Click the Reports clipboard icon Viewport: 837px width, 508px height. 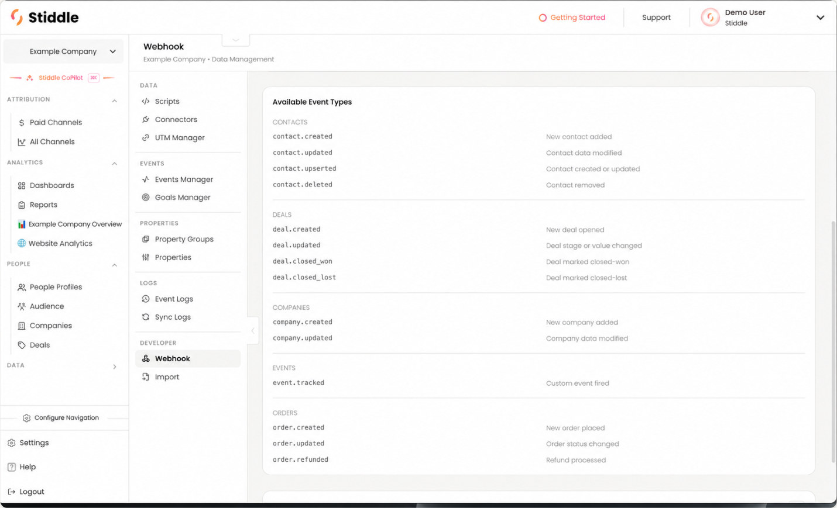coord(22,205)
